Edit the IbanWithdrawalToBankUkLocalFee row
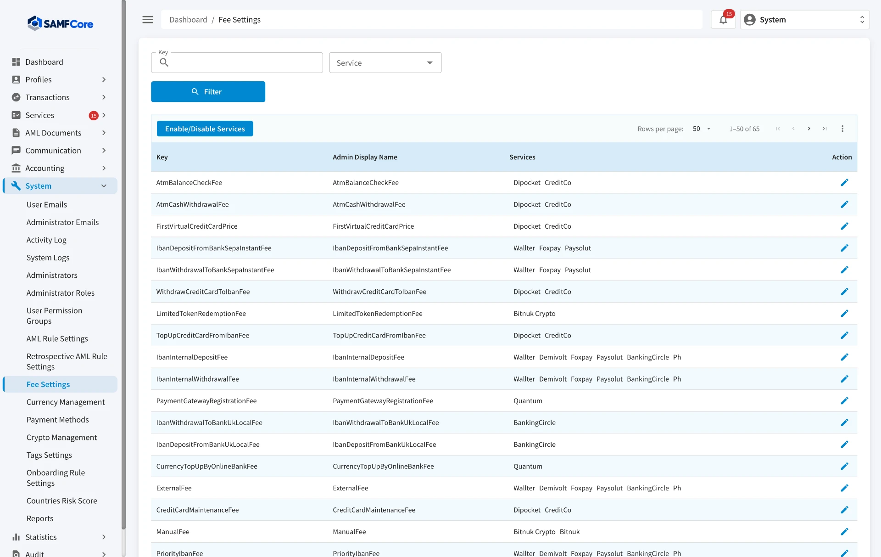The height and width of the screenshot is (557, 881). pyautogui.click(x=844, y=422)
